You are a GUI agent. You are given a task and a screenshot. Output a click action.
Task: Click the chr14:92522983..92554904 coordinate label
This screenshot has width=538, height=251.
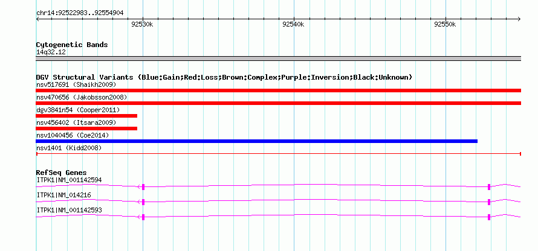pyautogui.click(x=80, y=13)
